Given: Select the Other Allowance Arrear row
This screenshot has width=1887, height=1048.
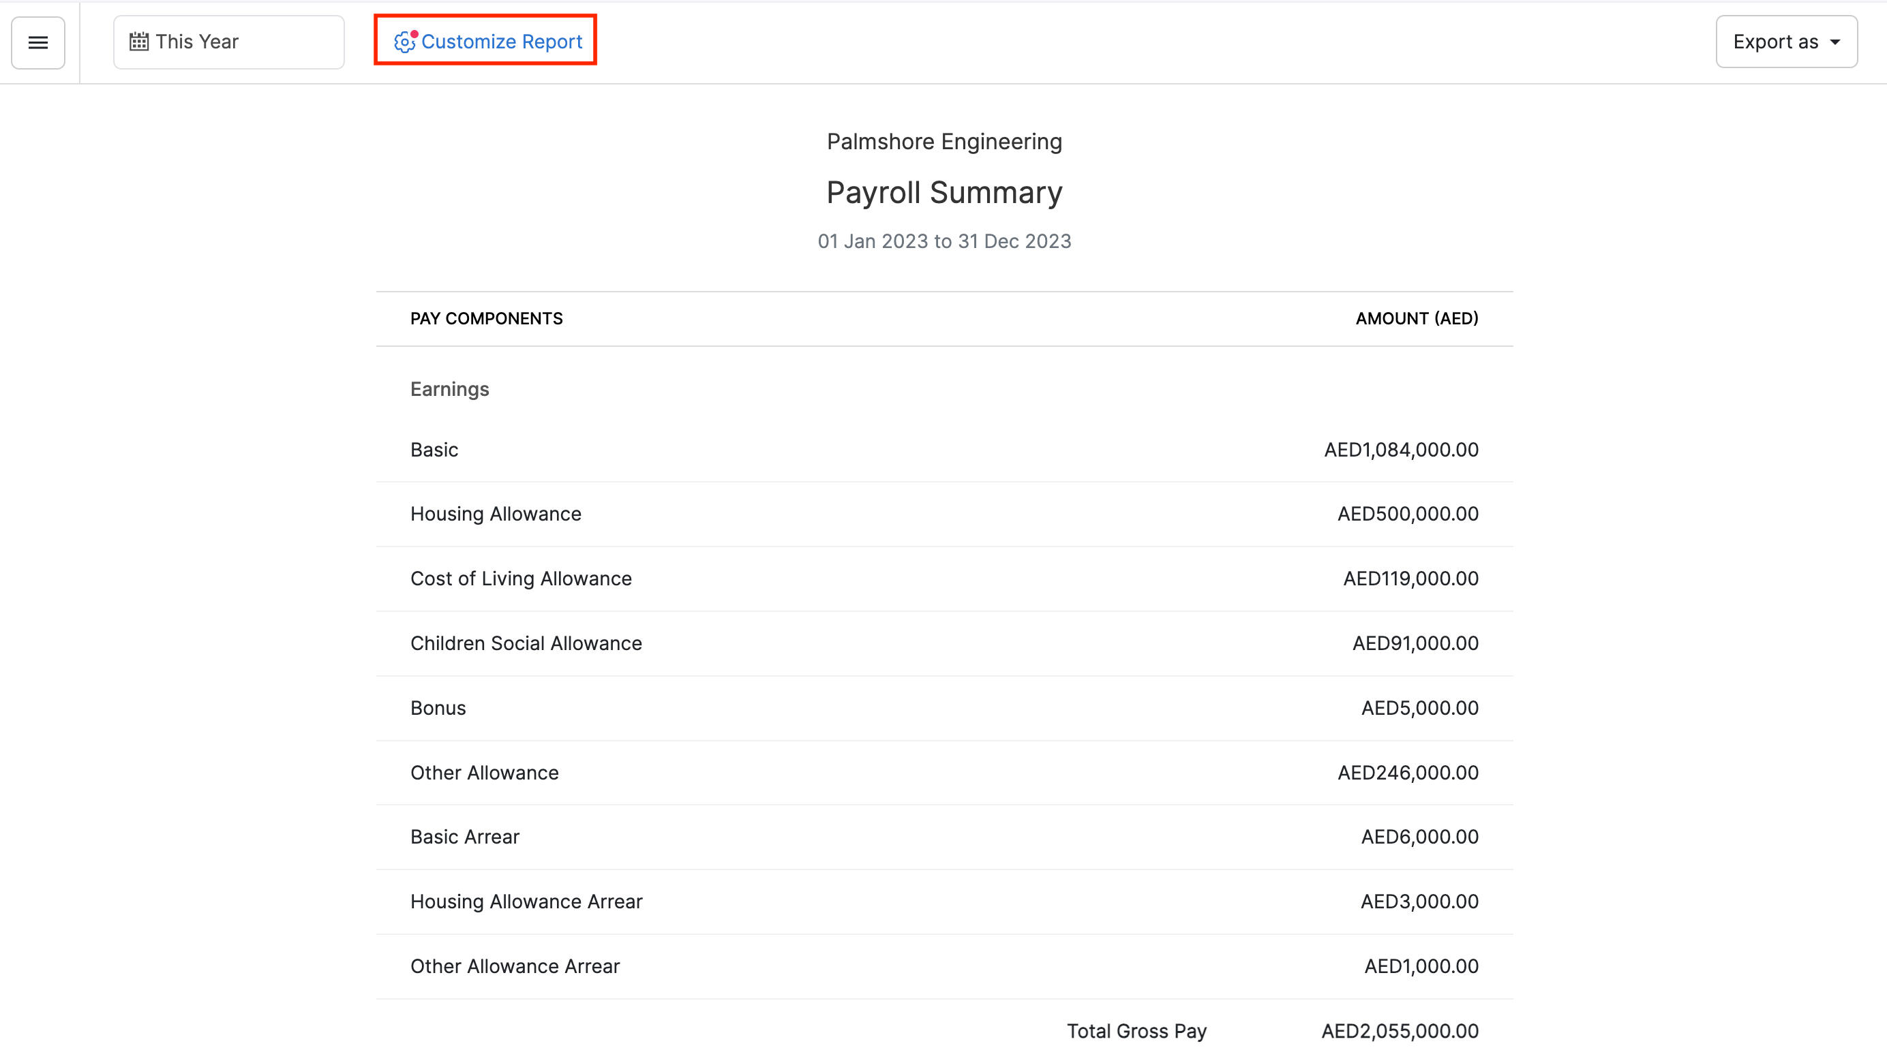Looking at the screenshot, I should (943, 967).
